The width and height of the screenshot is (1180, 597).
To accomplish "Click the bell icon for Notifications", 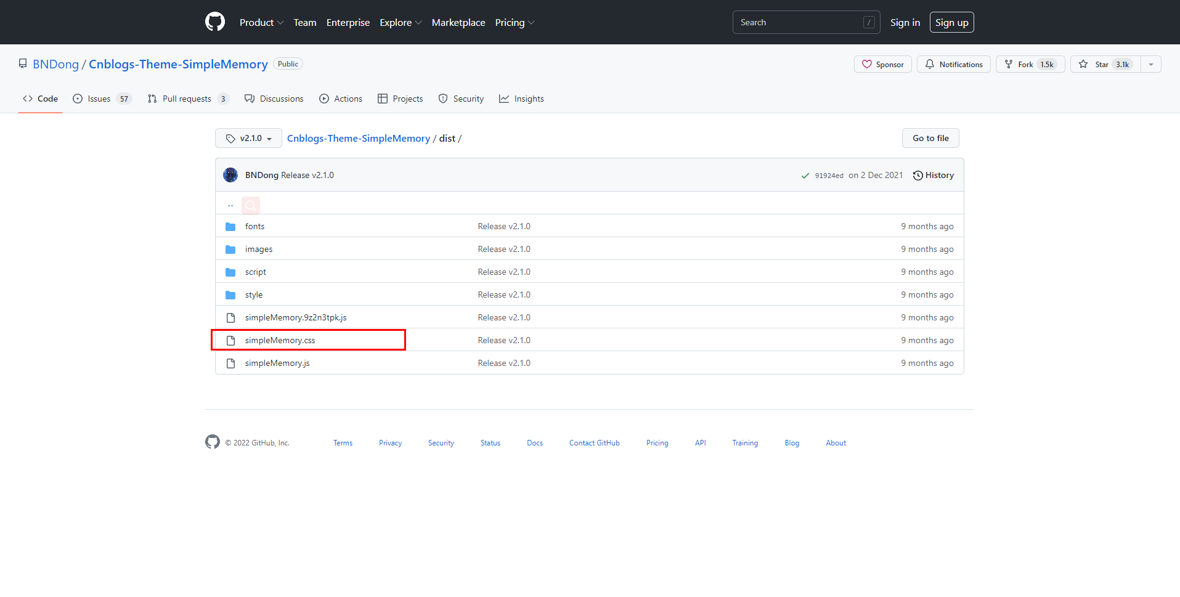I will (x=930, y=64).
